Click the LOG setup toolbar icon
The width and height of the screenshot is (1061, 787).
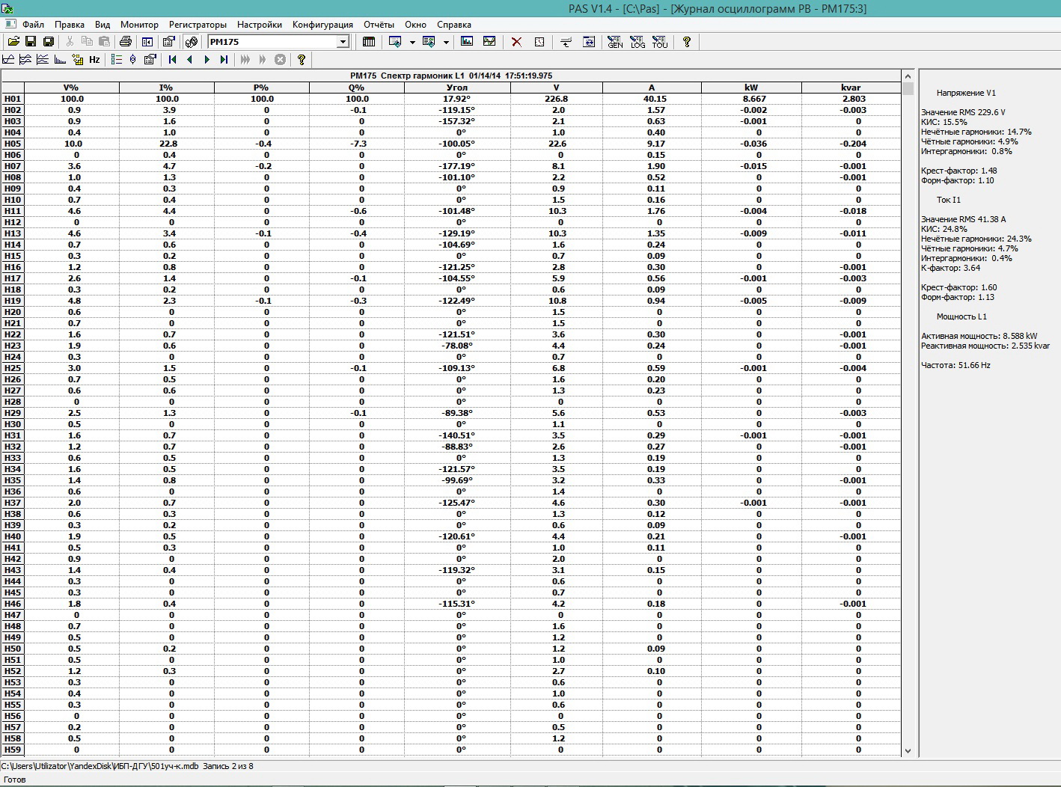pyautogui.click(x=637, y=42)
